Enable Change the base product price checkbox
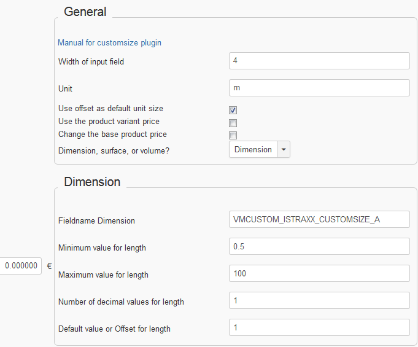The height and width of the screenshot is (347, 418). point(233,135)
